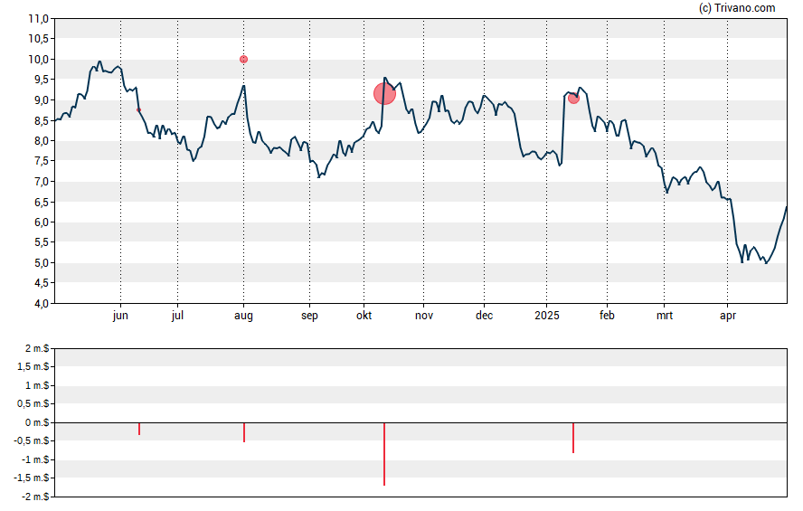Click the "10,0" y-axis label
This screenshot has height=511, width=803.
38,60
